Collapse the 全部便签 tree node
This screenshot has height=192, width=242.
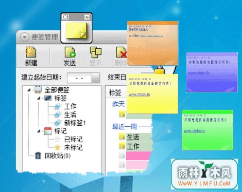[29, 90]
